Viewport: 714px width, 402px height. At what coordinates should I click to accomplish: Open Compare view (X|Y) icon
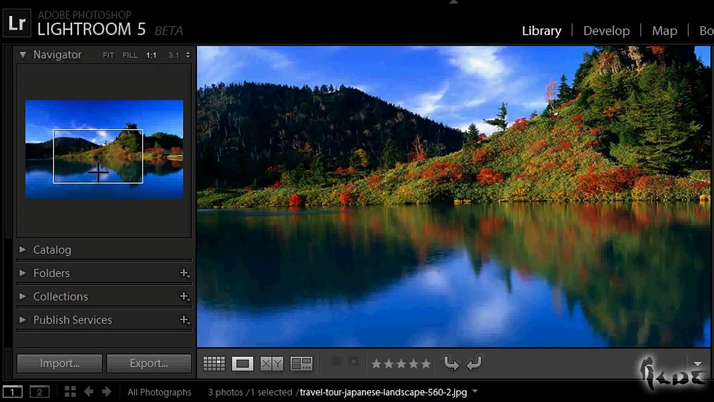(272, 364)
